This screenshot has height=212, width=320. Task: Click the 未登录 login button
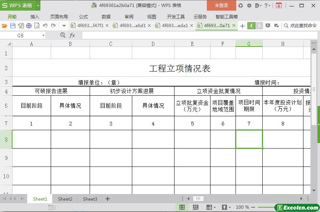(221, 6)
